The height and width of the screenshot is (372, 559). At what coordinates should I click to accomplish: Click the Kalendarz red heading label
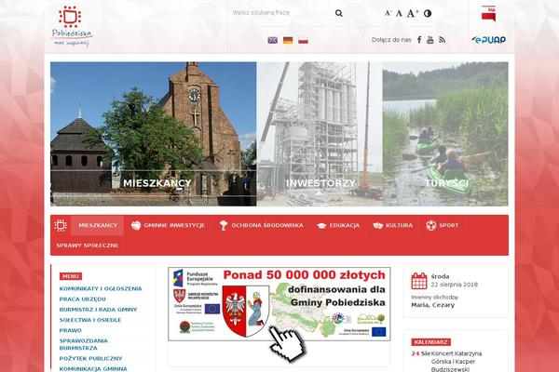tap(430, 342)
